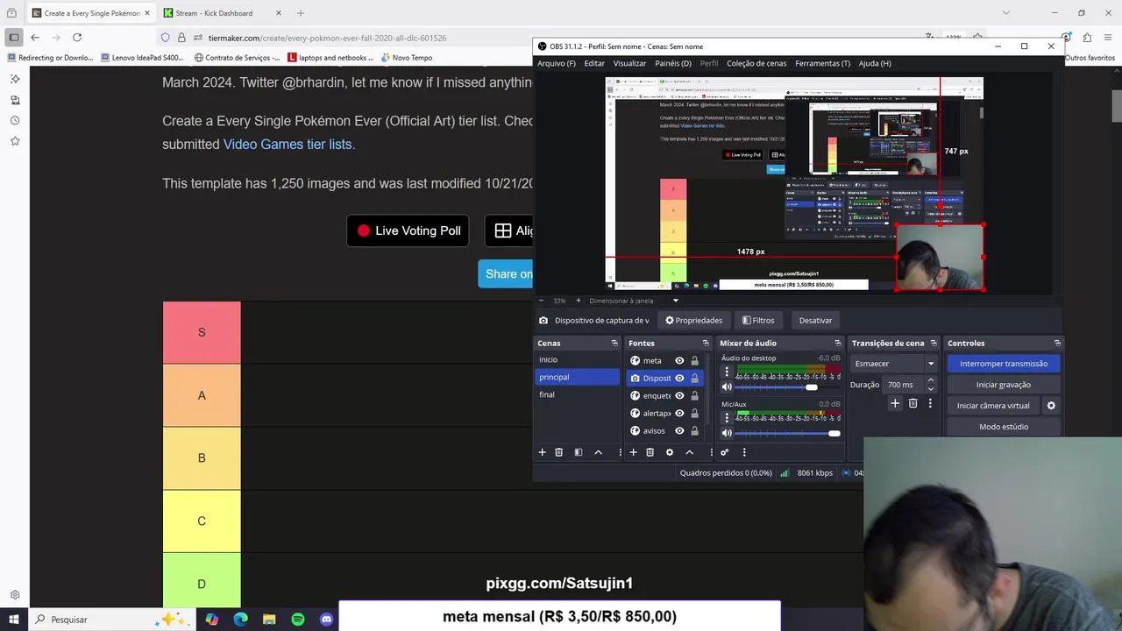Remove selected source with Fontes trash icon
Image resolution: width=1122 pixels, height=631 pixels.
click(650, 452)
